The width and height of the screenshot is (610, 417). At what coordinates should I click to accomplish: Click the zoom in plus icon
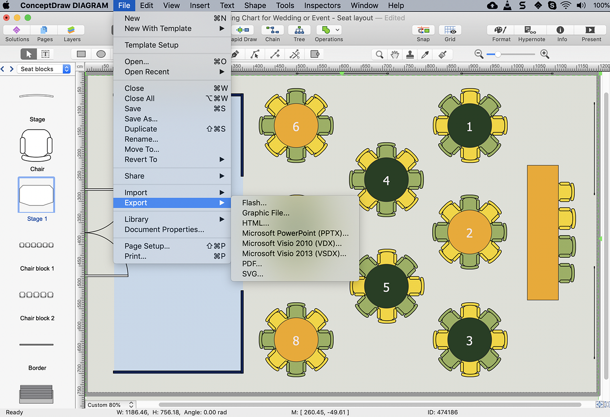pyautogui.click(x=545, y=54)
